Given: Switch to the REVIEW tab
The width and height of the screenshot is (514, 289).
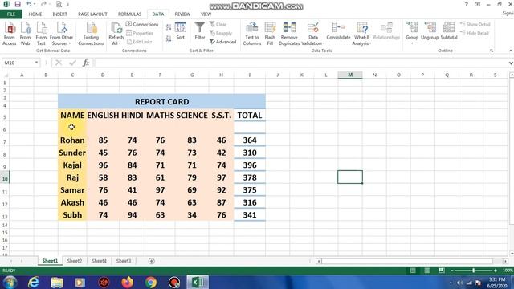Looking at the screenshot, I should 182,14.
